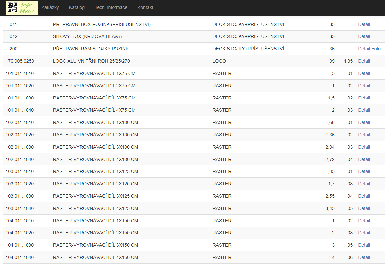
Task: Select code 176.905.0250
Action: click(x=20, y=61)
